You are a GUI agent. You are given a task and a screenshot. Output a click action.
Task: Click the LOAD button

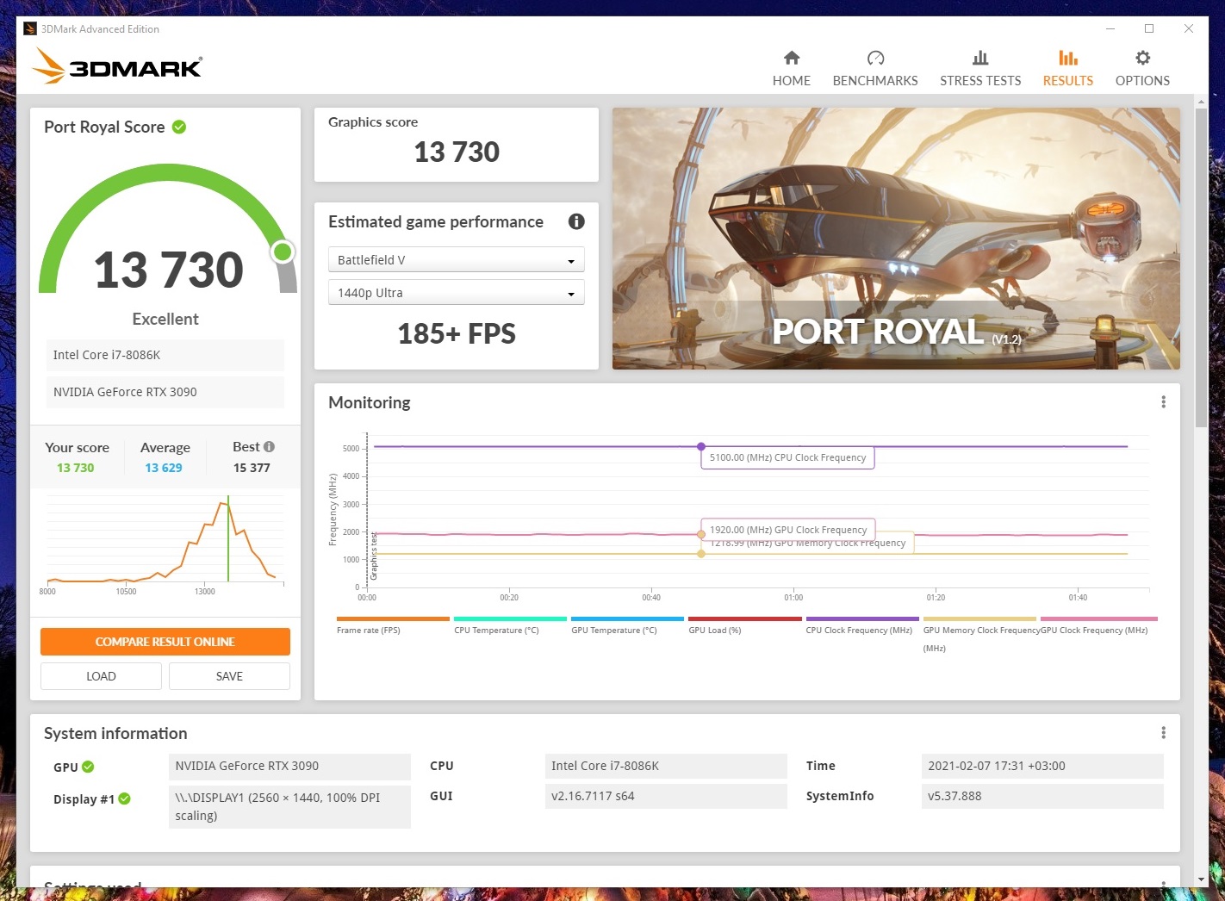101,676
